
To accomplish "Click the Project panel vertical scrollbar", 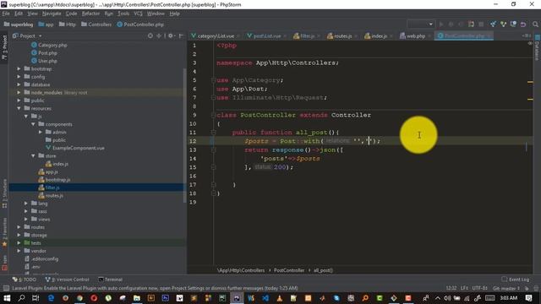I will tap(184, 134).
